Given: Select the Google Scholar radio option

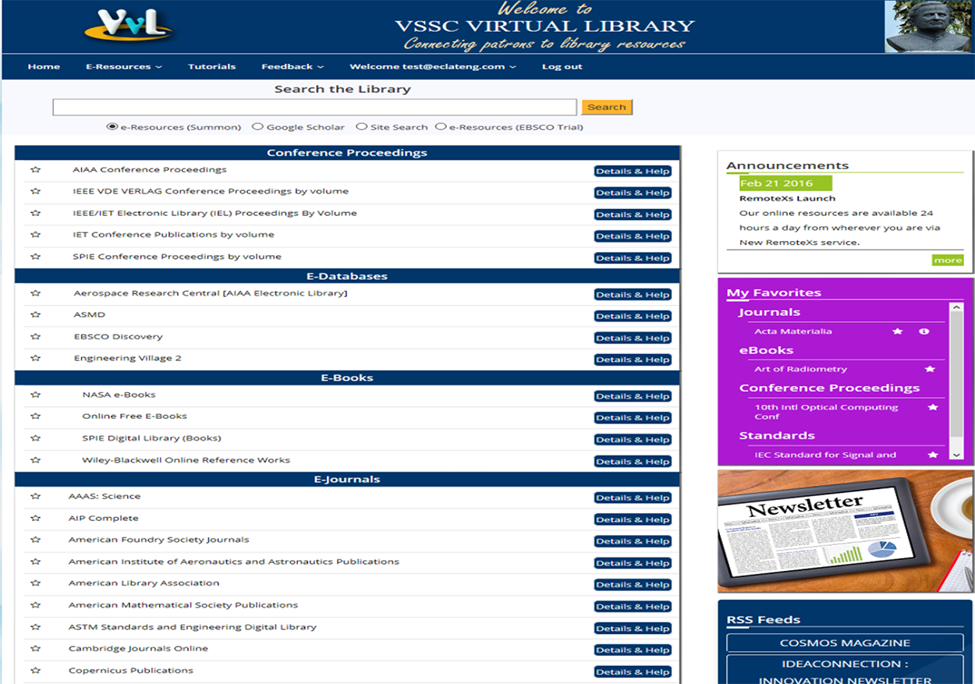Looking at the screenshot, I should 257,126.
